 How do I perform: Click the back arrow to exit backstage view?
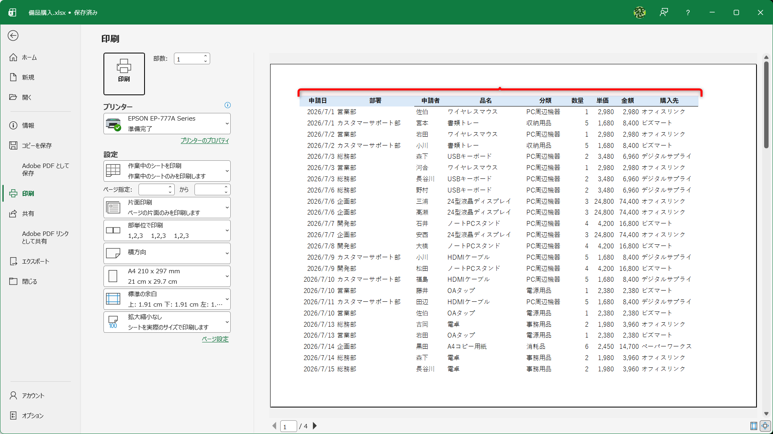(x=13, y=36)
